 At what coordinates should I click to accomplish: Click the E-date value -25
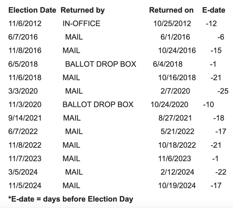[x=223, y=91]
